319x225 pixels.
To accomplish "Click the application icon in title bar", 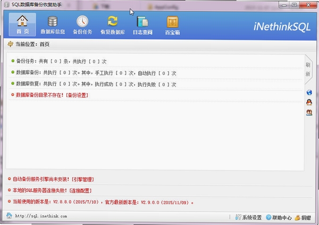I will point(7,4).
